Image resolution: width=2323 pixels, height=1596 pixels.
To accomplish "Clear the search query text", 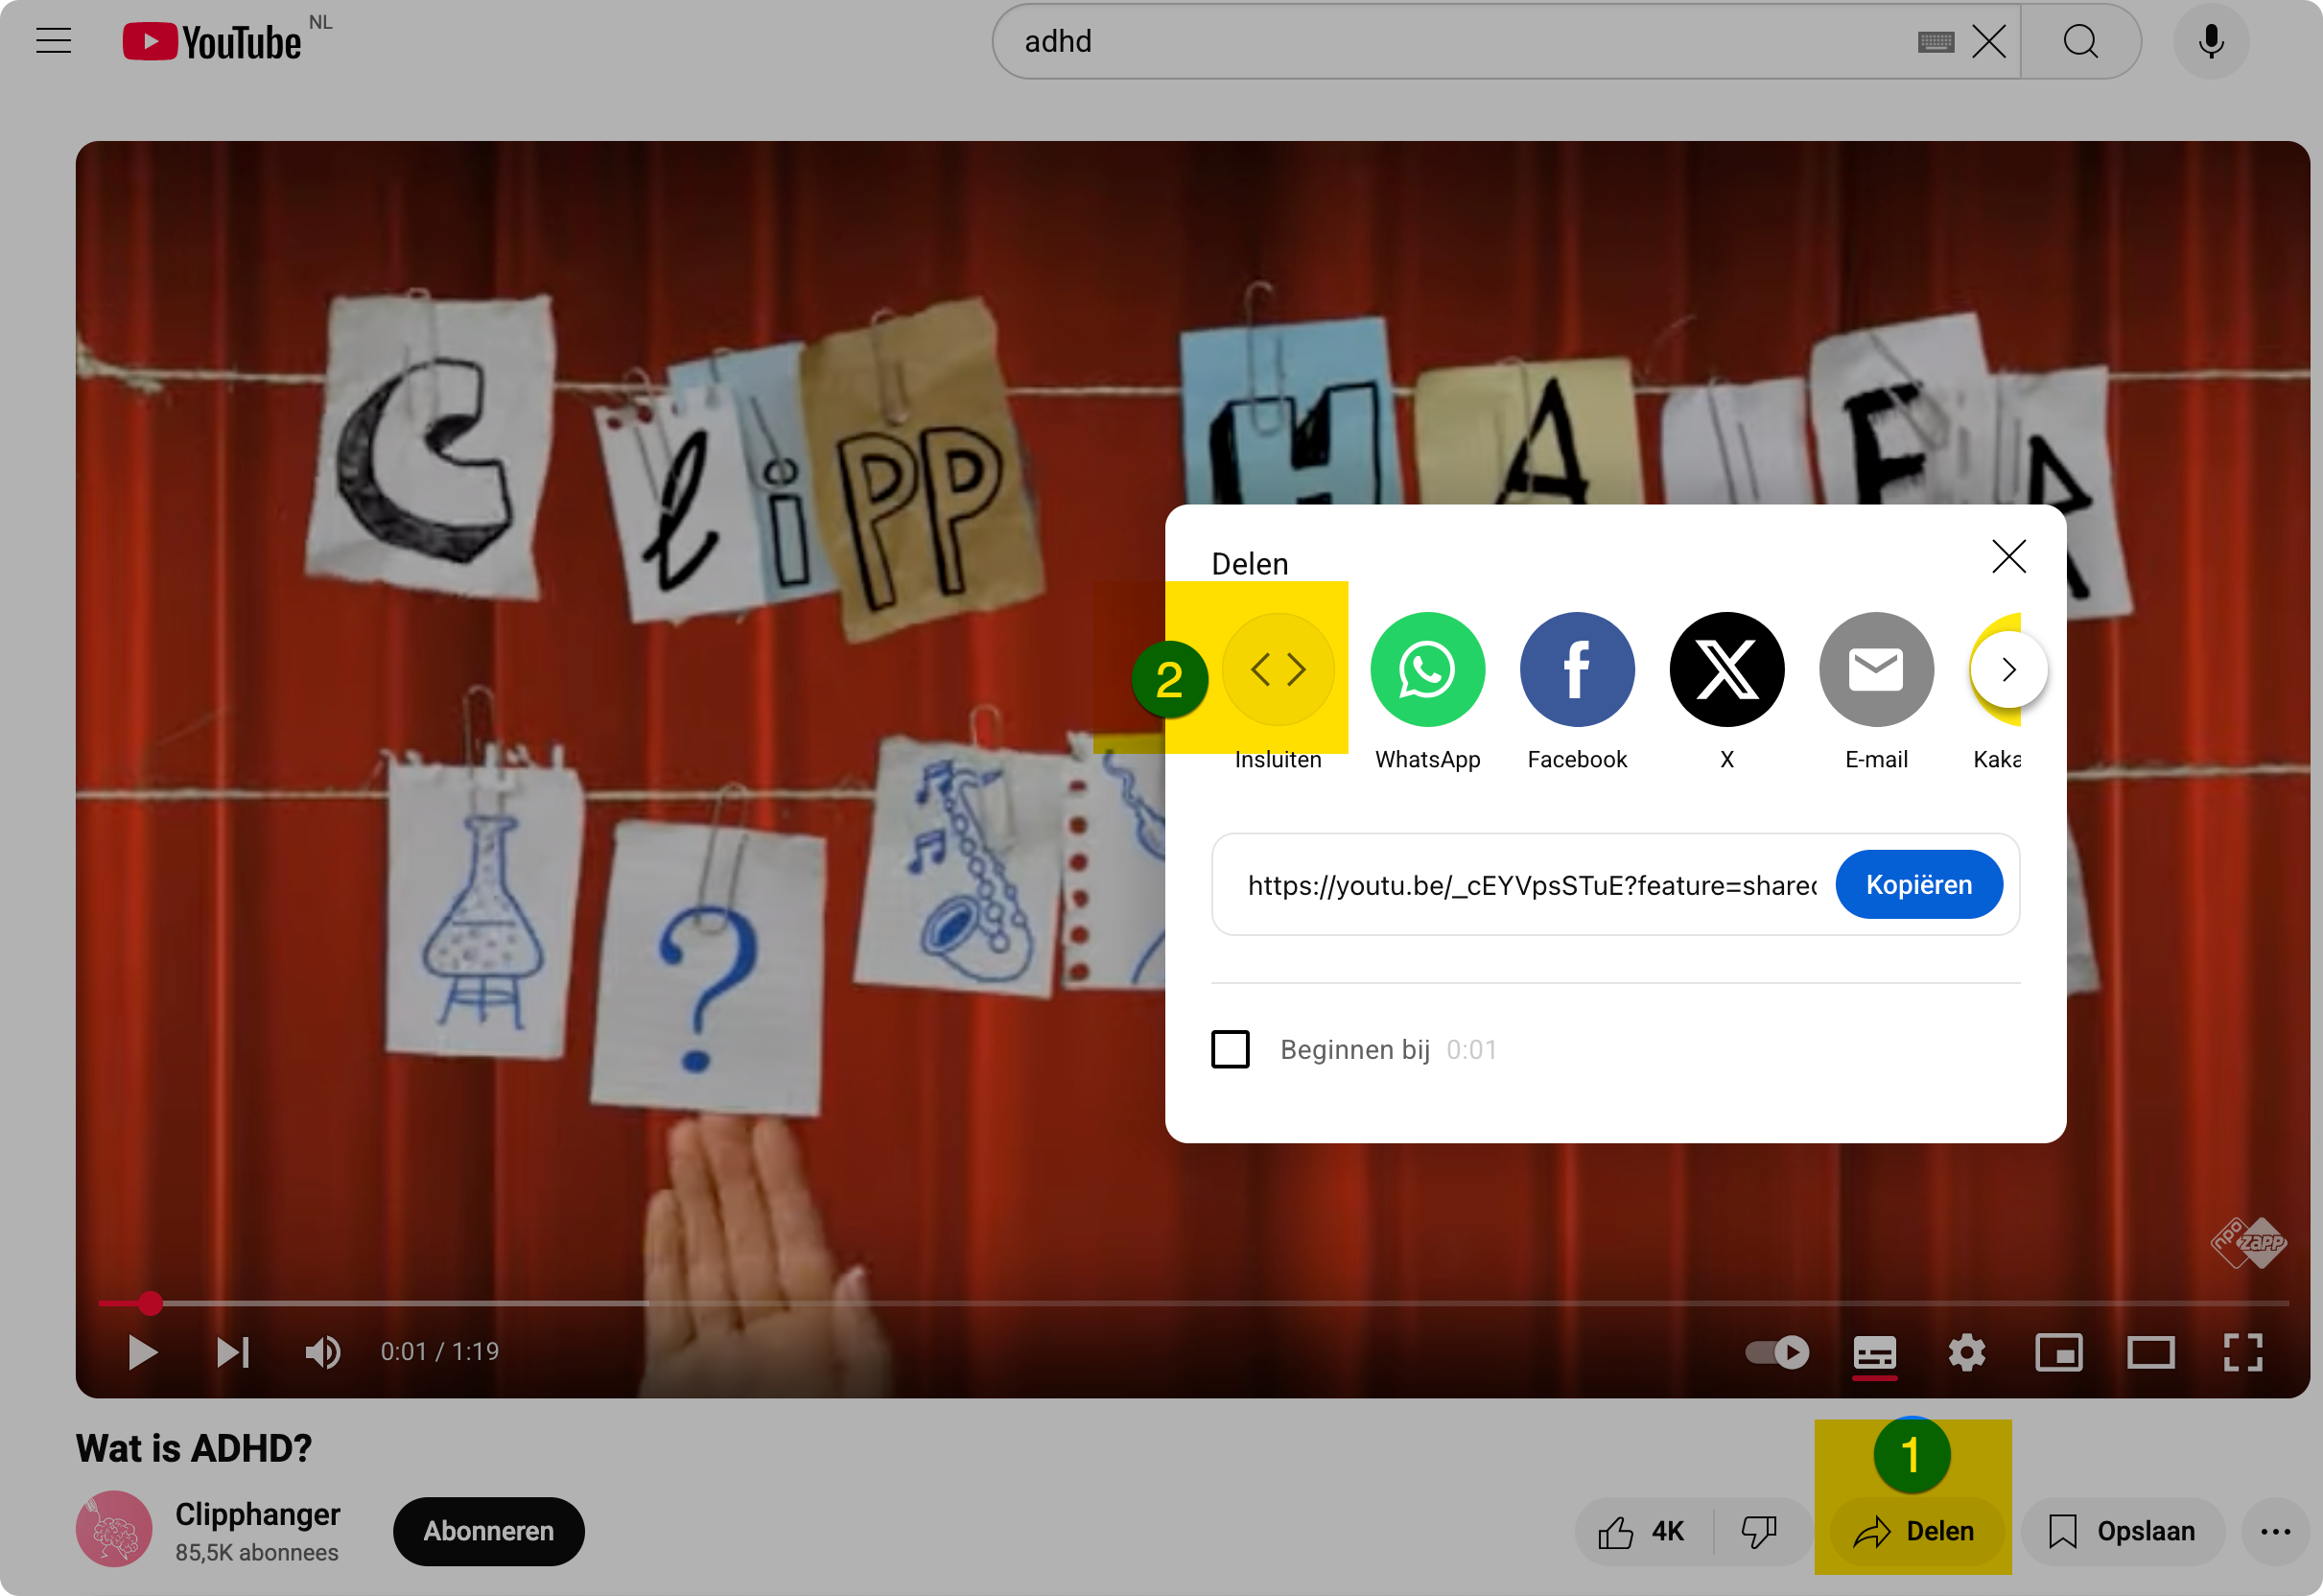I will coord(1988,42).
